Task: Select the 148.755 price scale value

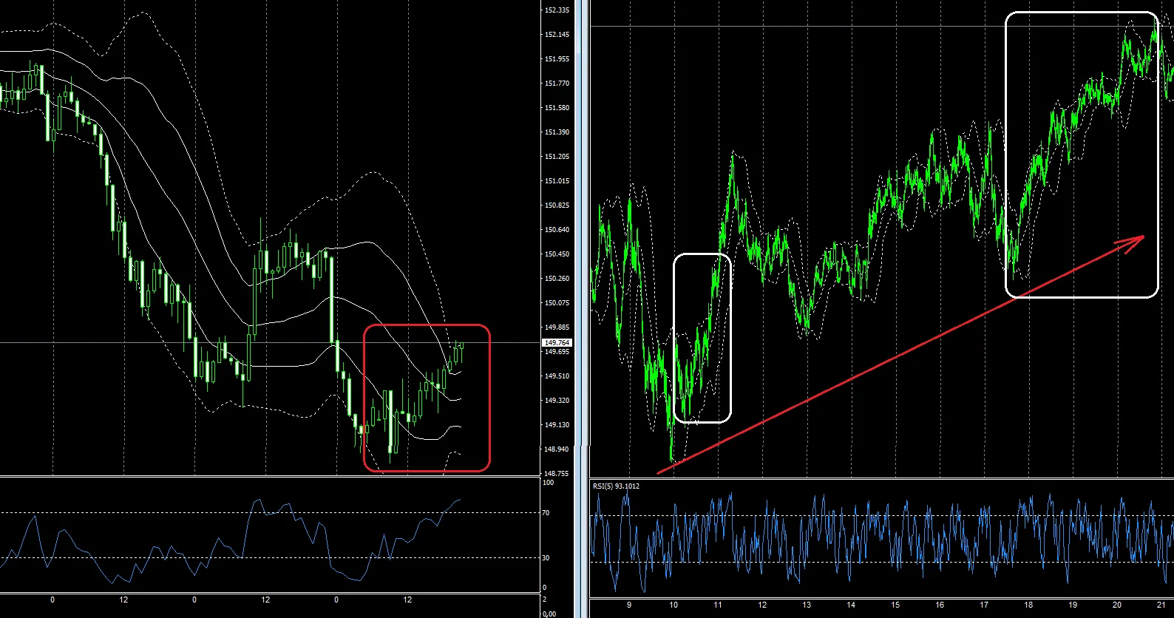Action: pos(557,474)
